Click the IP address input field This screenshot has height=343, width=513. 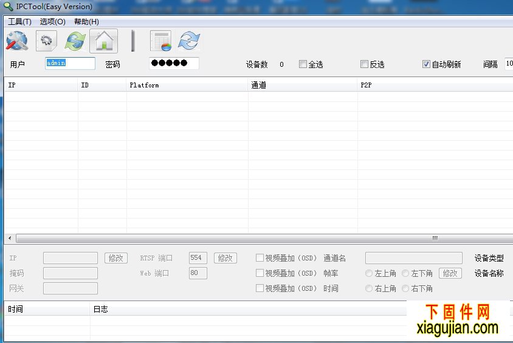(71, 258)
